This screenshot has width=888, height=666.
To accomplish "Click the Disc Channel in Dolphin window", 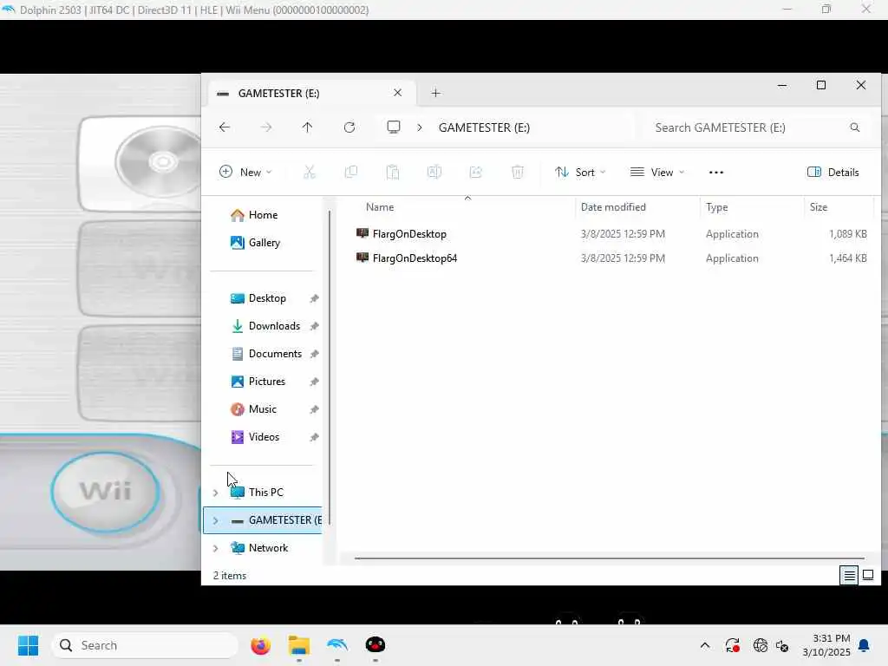I will [141, 163].
